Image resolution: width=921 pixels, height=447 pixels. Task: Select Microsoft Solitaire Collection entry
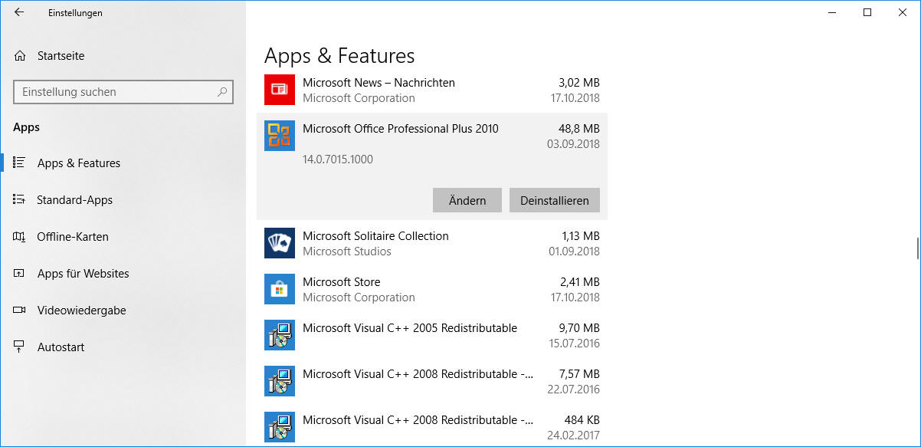pos(432,243)
